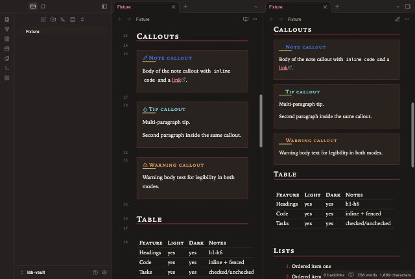This screenshot has width=415, height=279.
Task: Open tab list dropdown in right pane
Action: point(397,7)
